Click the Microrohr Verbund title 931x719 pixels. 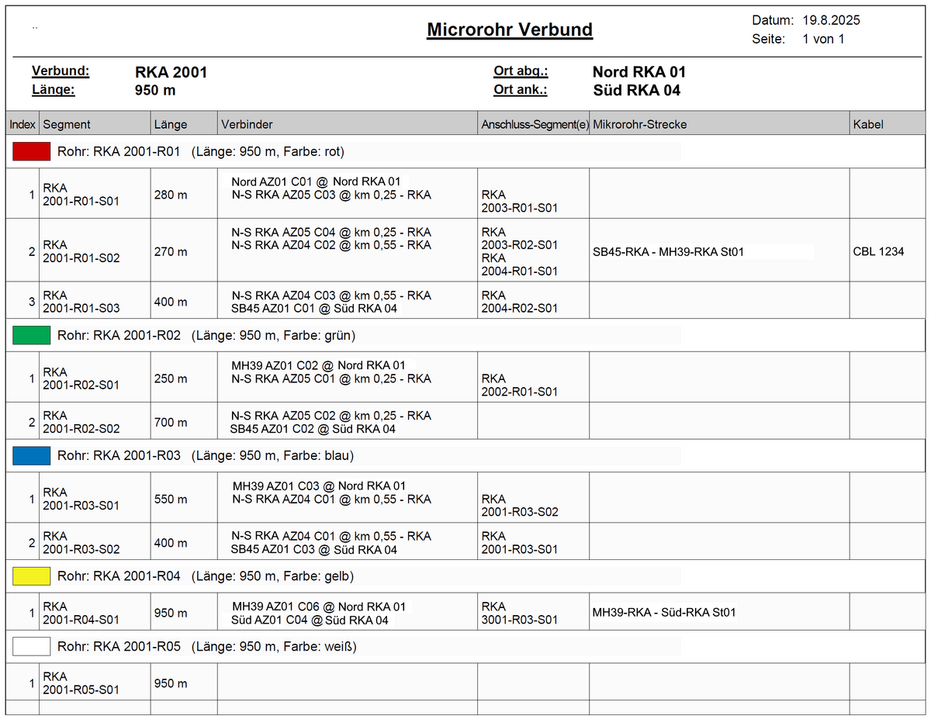(510, 30)
